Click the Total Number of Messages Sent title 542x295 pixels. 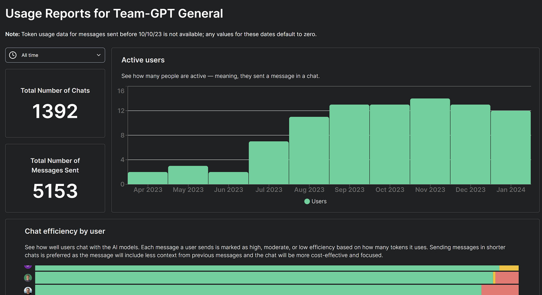coord(55,166)
